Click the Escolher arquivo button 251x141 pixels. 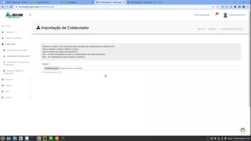pyautogui.click(x=52, y=68)
